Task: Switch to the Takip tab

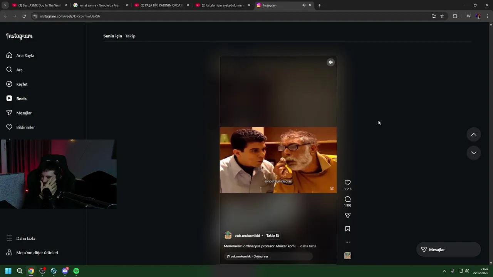Action: point(130,36)
